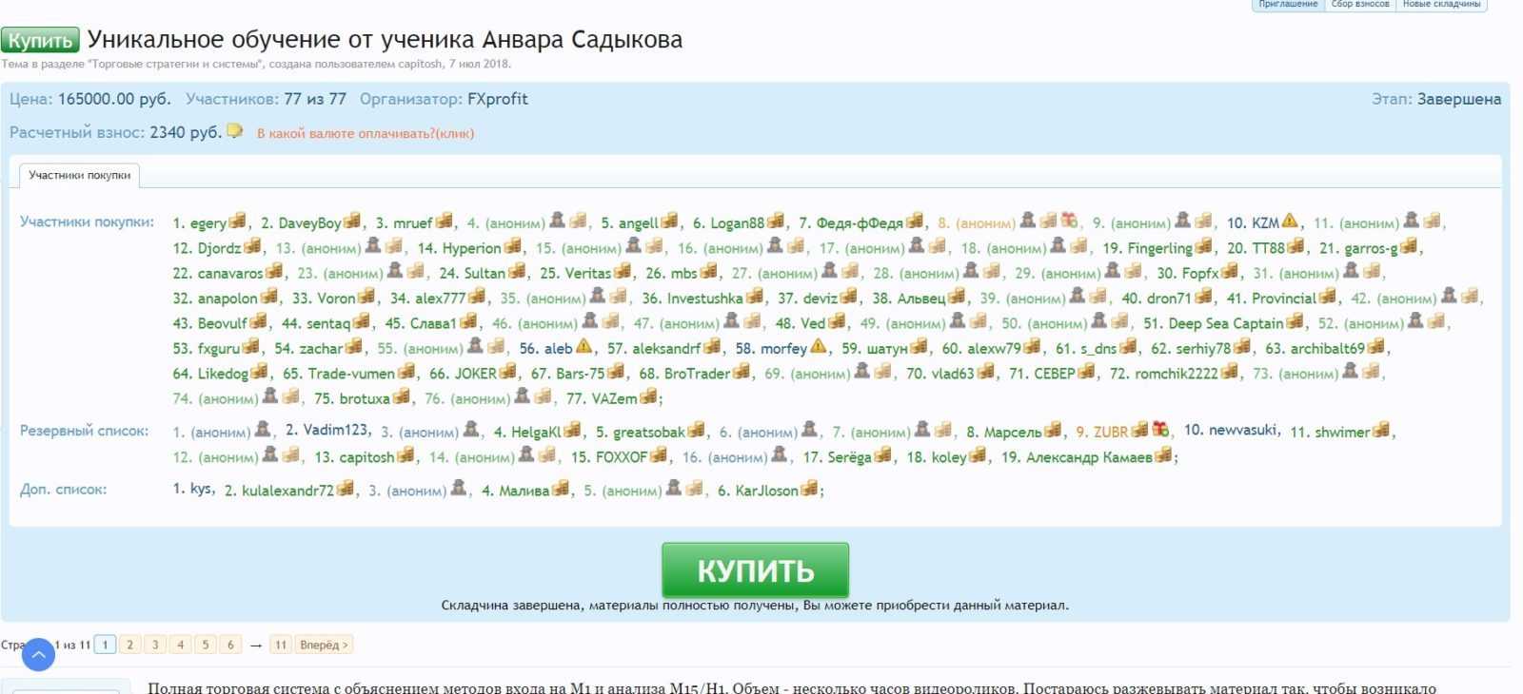
Task: Click the payment icon next to Fingerling
Action: pos(1203,246)
